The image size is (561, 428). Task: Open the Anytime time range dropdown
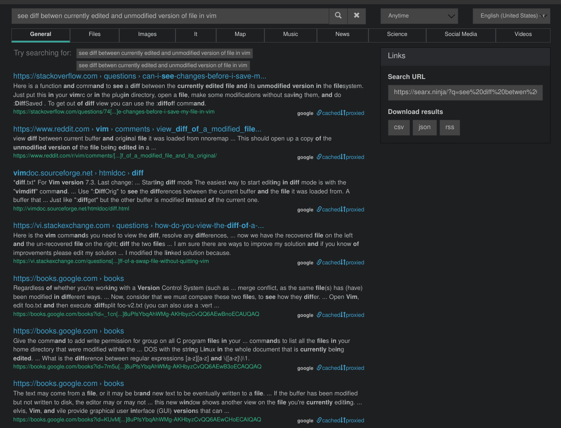[x=419, y=16]
